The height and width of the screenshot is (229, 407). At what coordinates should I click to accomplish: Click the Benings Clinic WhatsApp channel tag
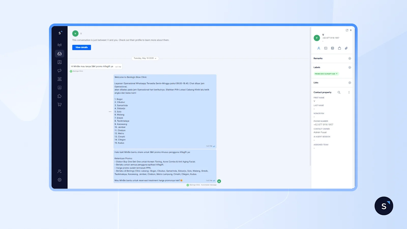tap(77, 71)
